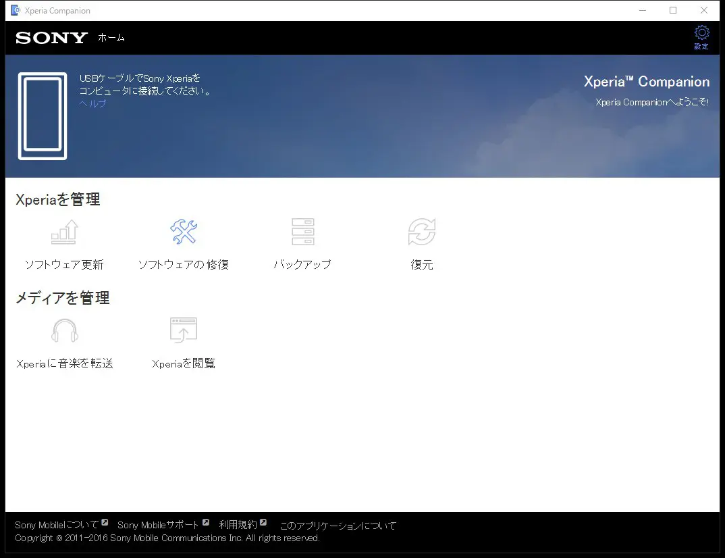The height and width of the screenshot is (558, 725).
Task: Click the SONY logo
Action: tap(52, 37)
